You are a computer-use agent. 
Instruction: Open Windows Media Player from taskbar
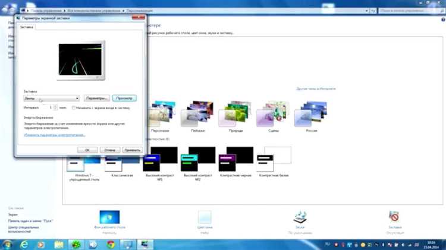point(42,245)
